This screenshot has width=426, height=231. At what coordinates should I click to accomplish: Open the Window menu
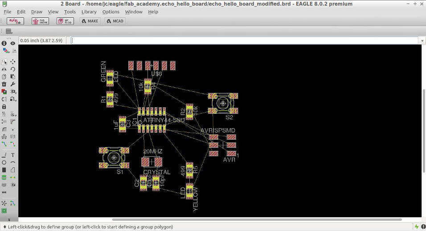pyautogui.click(x=134, y=12)
